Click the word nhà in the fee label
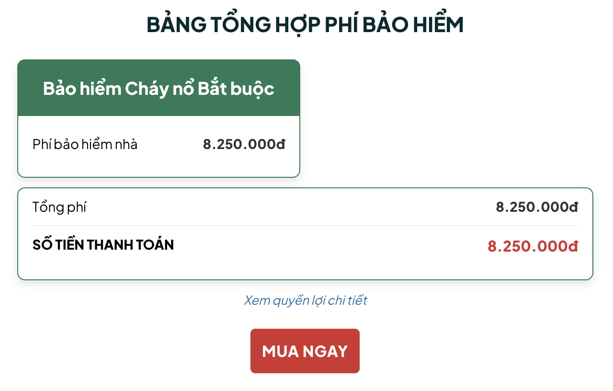Screen dimensions: 613x391 click(126, 144)
